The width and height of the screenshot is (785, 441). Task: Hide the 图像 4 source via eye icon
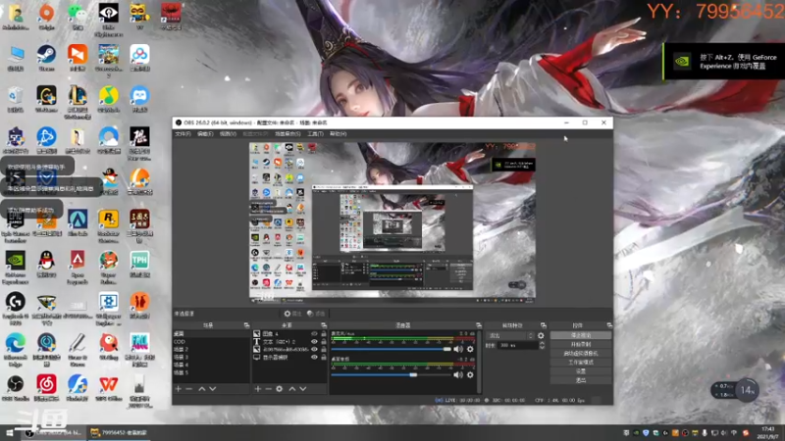tap(314, 333)
